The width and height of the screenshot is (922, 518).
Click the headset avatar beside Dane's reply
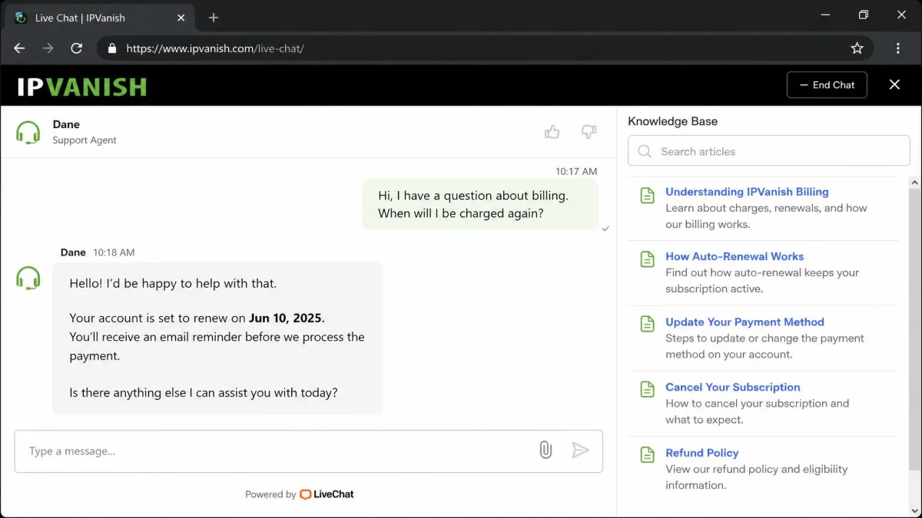click(x=28, y=277)
